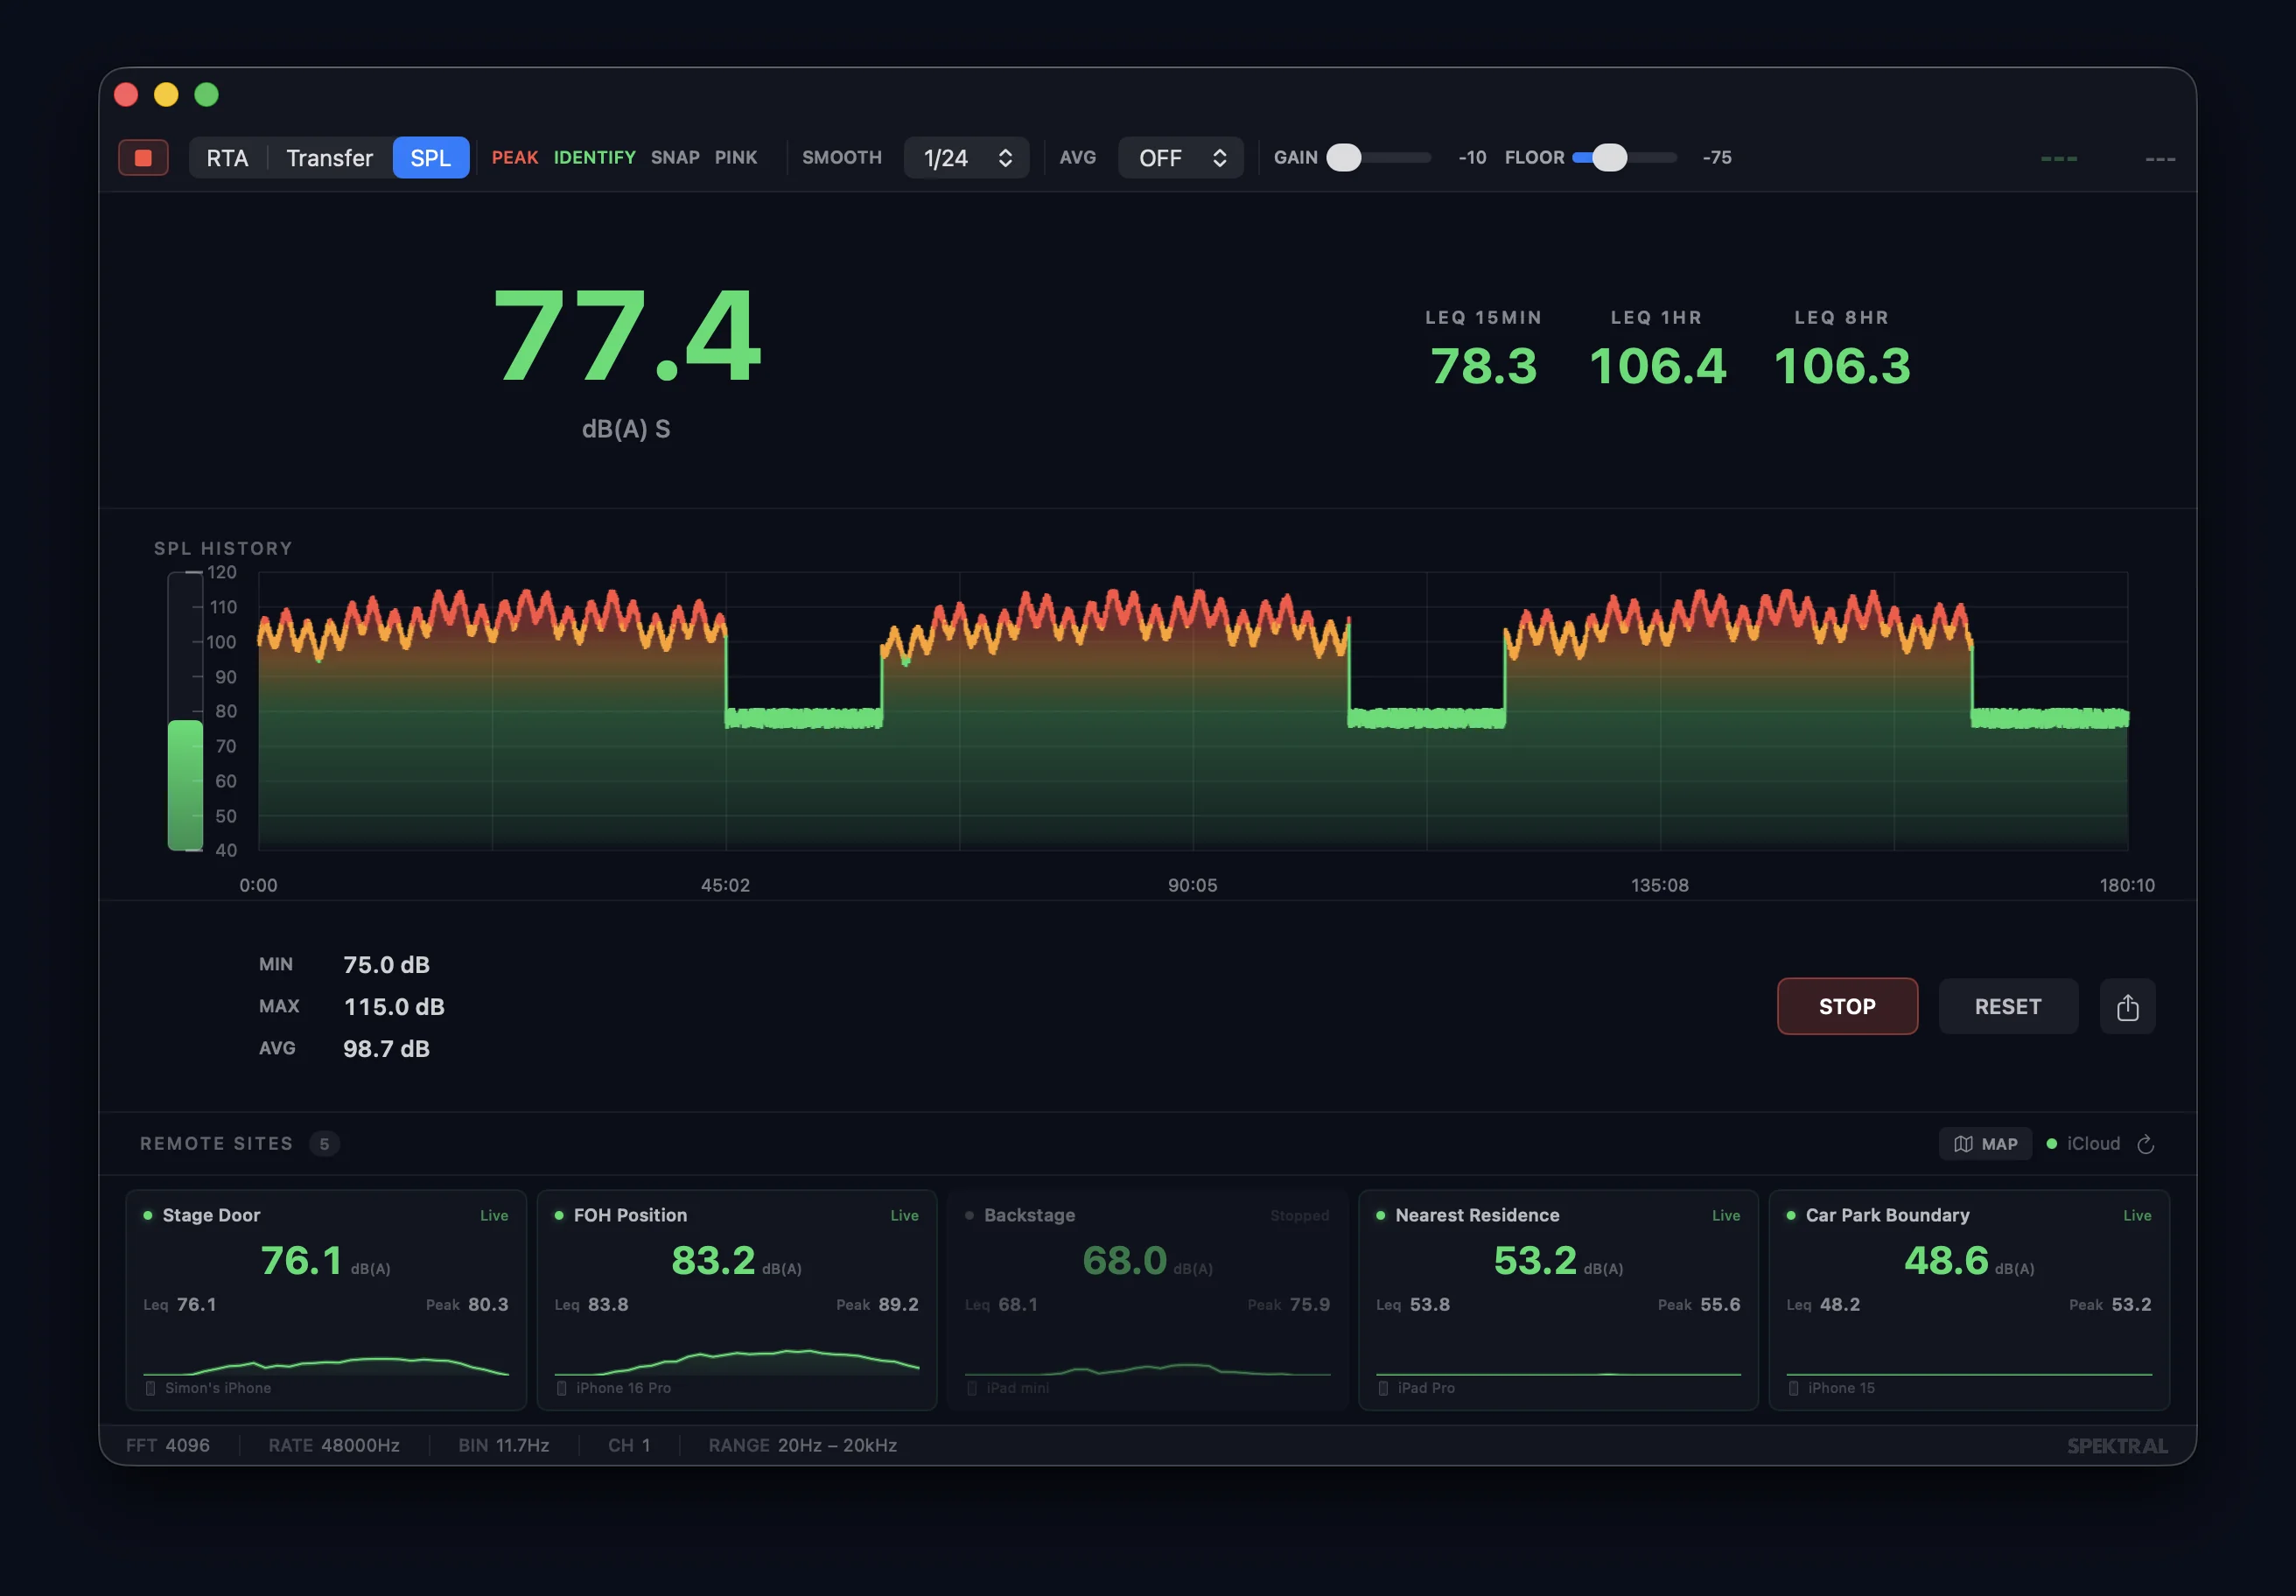
Task: Click the iCloud sync label
Action: (x=2093, y=1144)
